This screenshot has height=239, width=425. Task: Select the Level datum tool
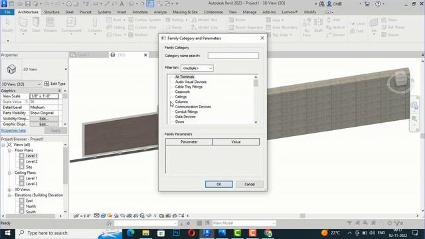(357, 24)
